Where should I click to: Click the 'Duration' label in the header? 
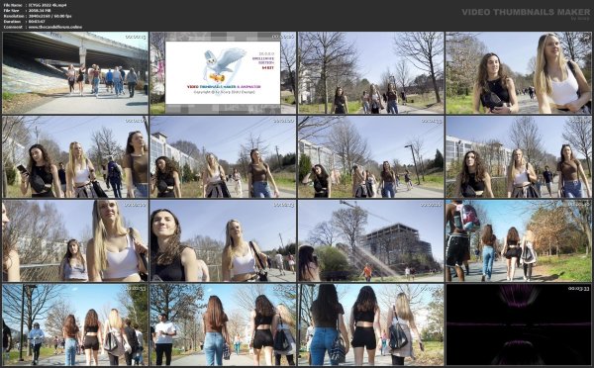click(12, 22)
